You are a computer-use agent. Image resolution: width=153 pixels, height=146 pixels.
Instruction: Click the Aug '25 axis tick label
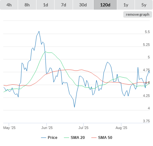click(121, 128)
